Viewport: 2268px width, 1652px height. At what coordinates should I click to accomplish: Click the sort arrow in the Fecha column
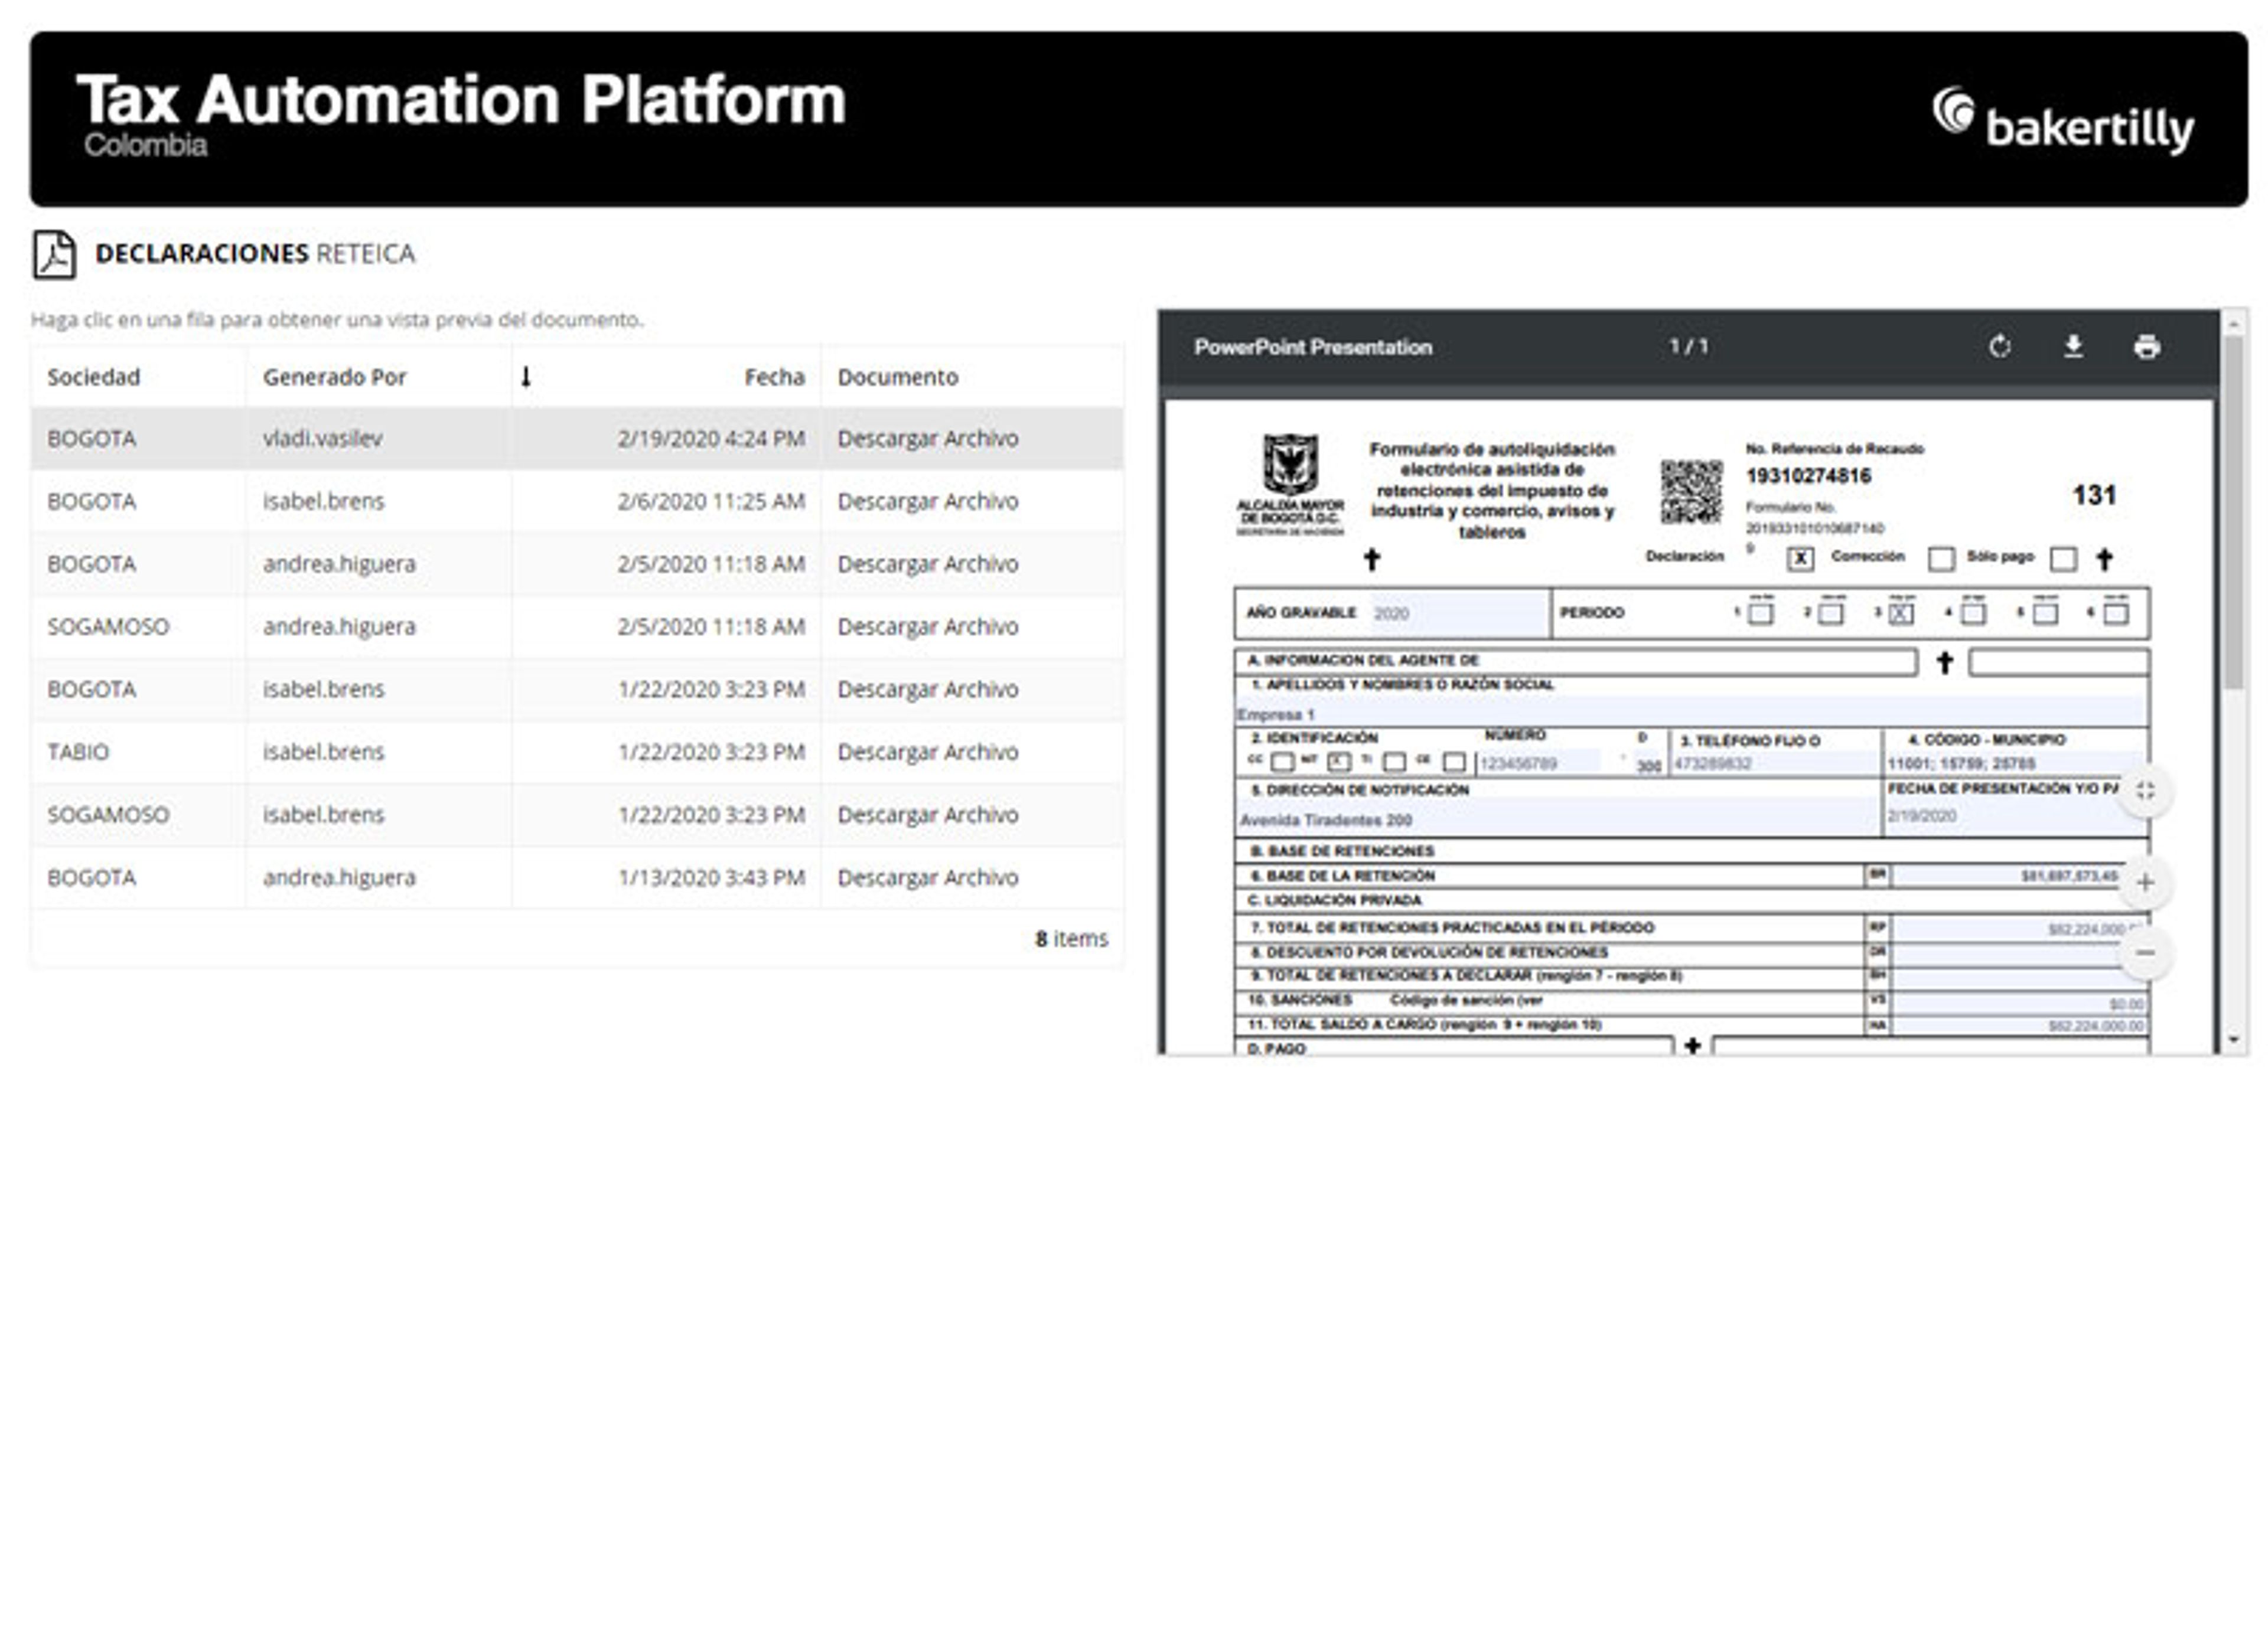click(525, 377)
